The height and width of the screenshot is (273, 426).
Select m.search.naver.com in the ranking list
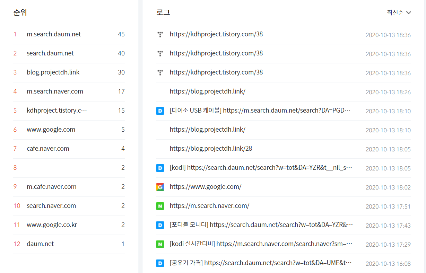tap(55, 91)
